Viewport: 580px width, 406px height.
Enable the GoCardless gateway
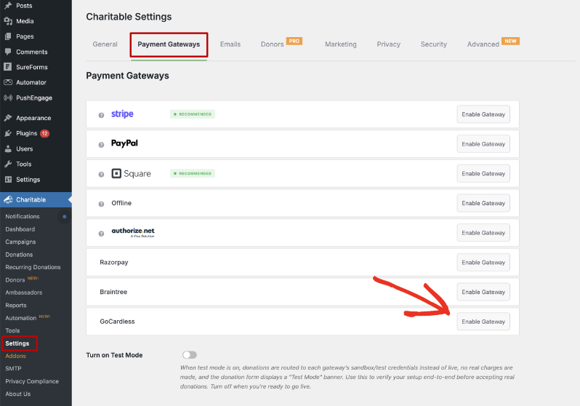coord(483,322)
